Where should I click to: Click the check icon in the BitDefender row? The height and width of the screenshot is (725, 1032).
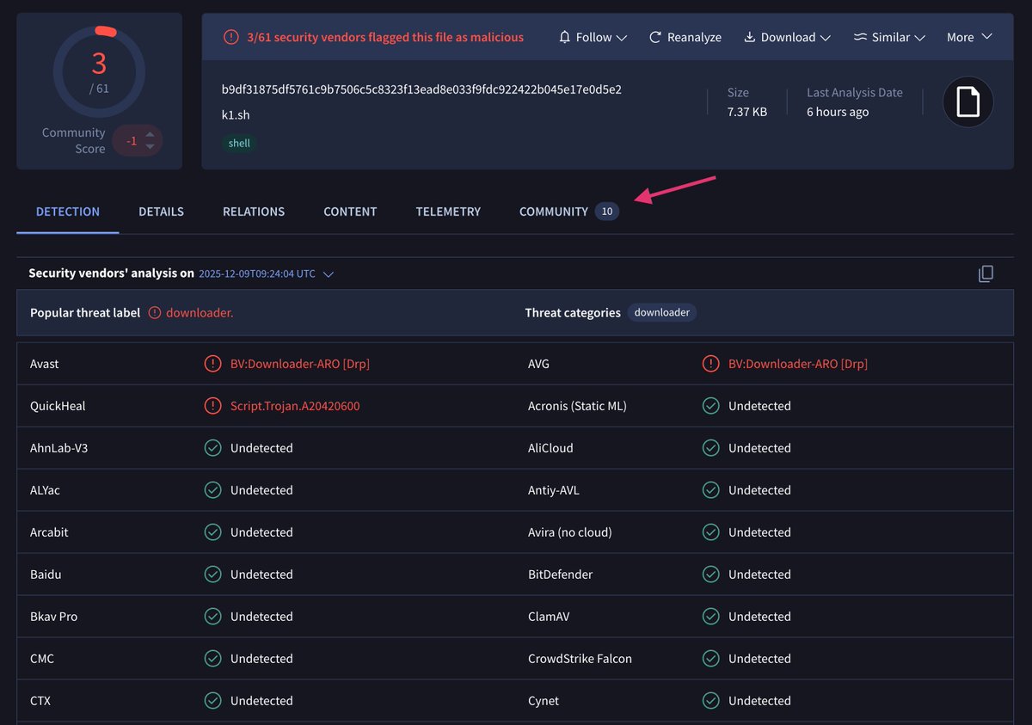coord(710,574)
